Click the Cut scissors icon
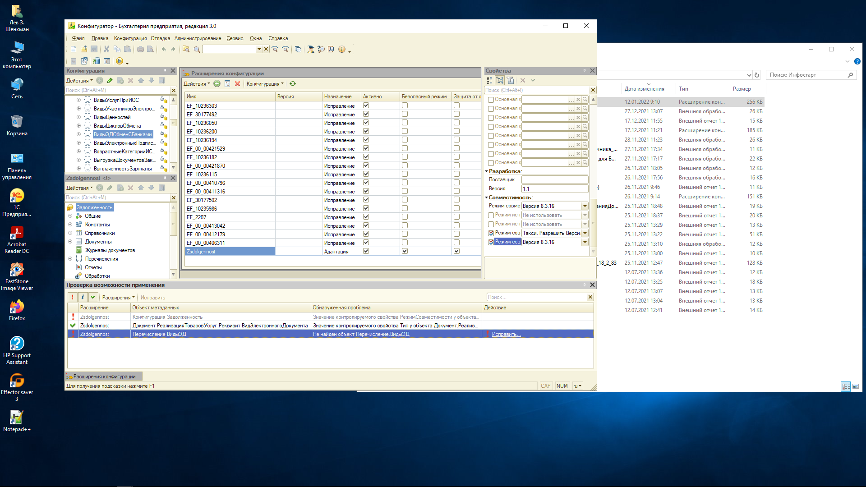866x487 pixels. (107, 49)
